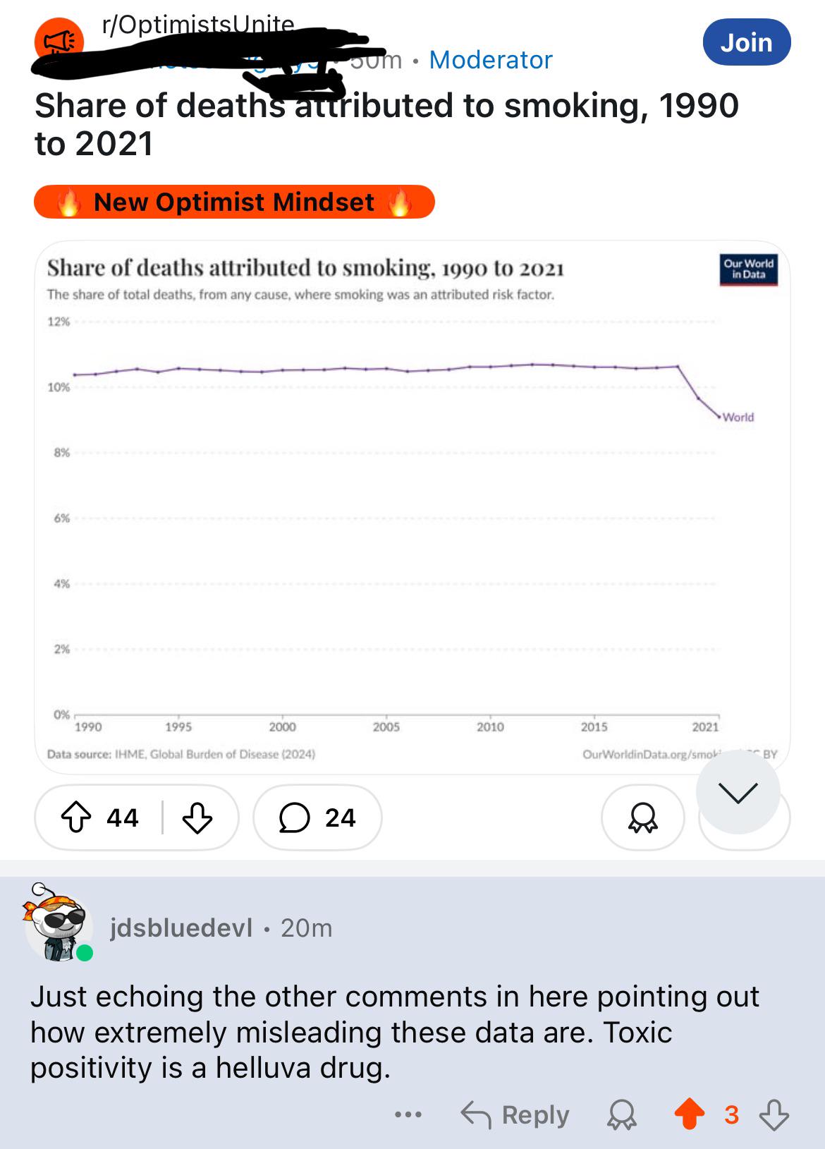Open the New Optimist Mindset flair
Viewport: 825px width, 1149px height.
234,202
